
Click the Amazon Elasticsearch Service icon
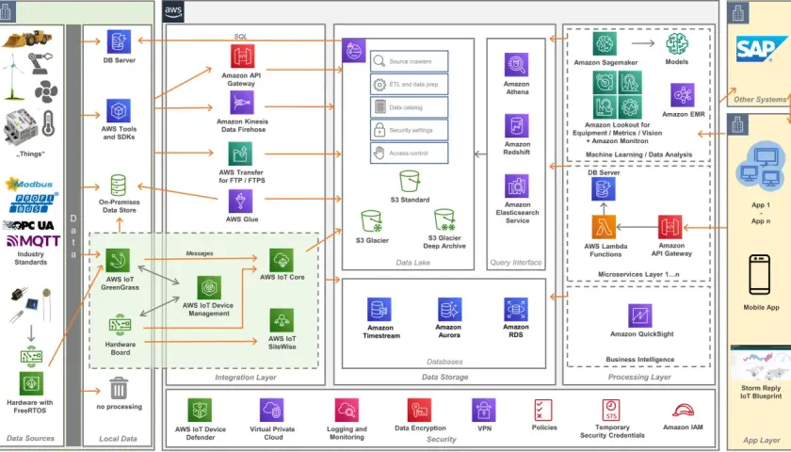coord(517,186)
